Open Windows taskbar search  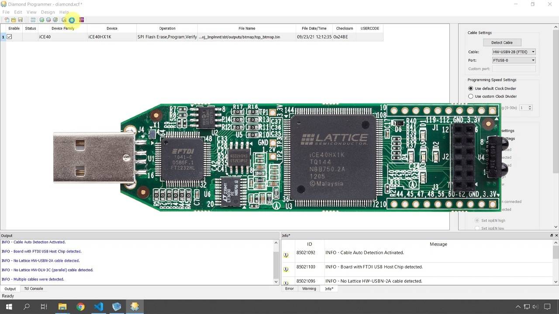pyautogui.click(x=26, y=307)
